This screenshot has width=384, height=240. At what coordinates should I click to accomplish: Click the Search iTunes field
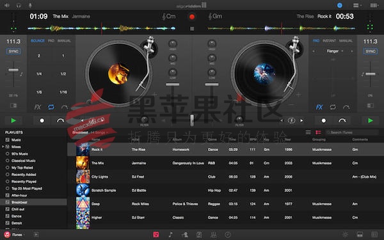coord(352,132)
